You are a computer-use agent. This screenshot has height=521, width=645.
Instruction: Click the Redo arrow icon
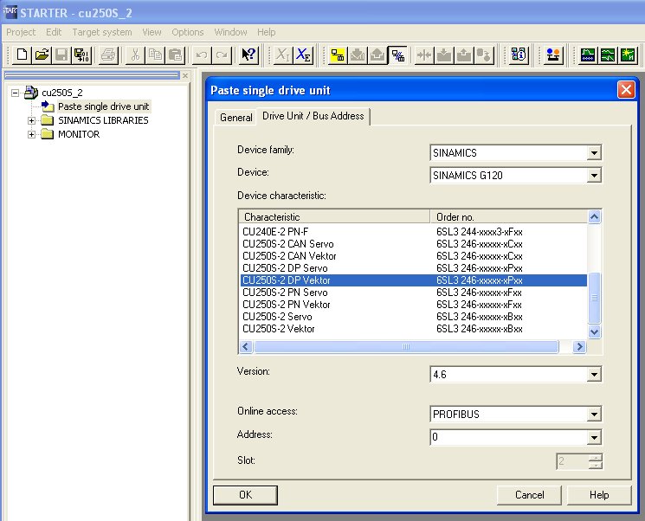pos(222,55)
